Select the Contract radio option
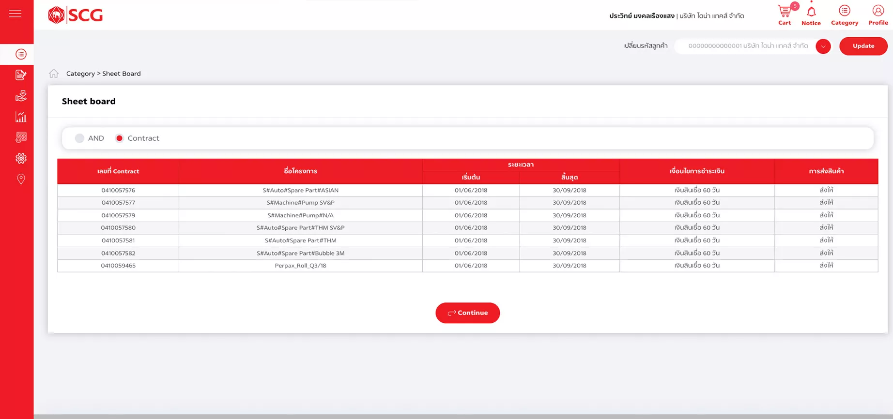The width and height of the screenshot is (893, 419). (119, 138)
